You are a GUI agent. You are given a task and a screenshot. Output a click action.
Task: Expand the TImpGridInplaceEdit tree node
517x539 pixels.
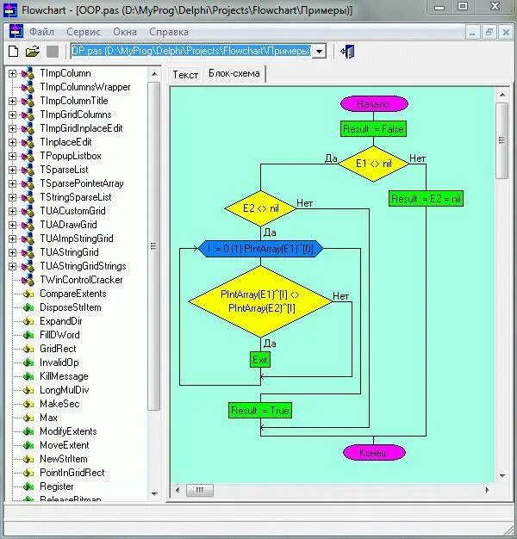[12, 128]
